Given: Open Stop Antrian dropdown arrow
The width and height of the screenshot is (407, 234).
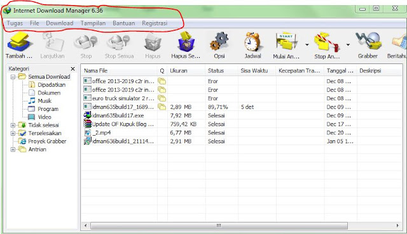Looking at the screenshot, I should pyautogui.click(x=348, y=44).
